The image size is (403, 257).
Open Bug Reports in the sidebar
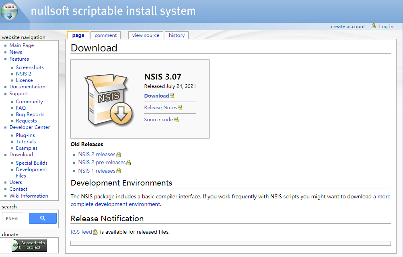point(30,114)
